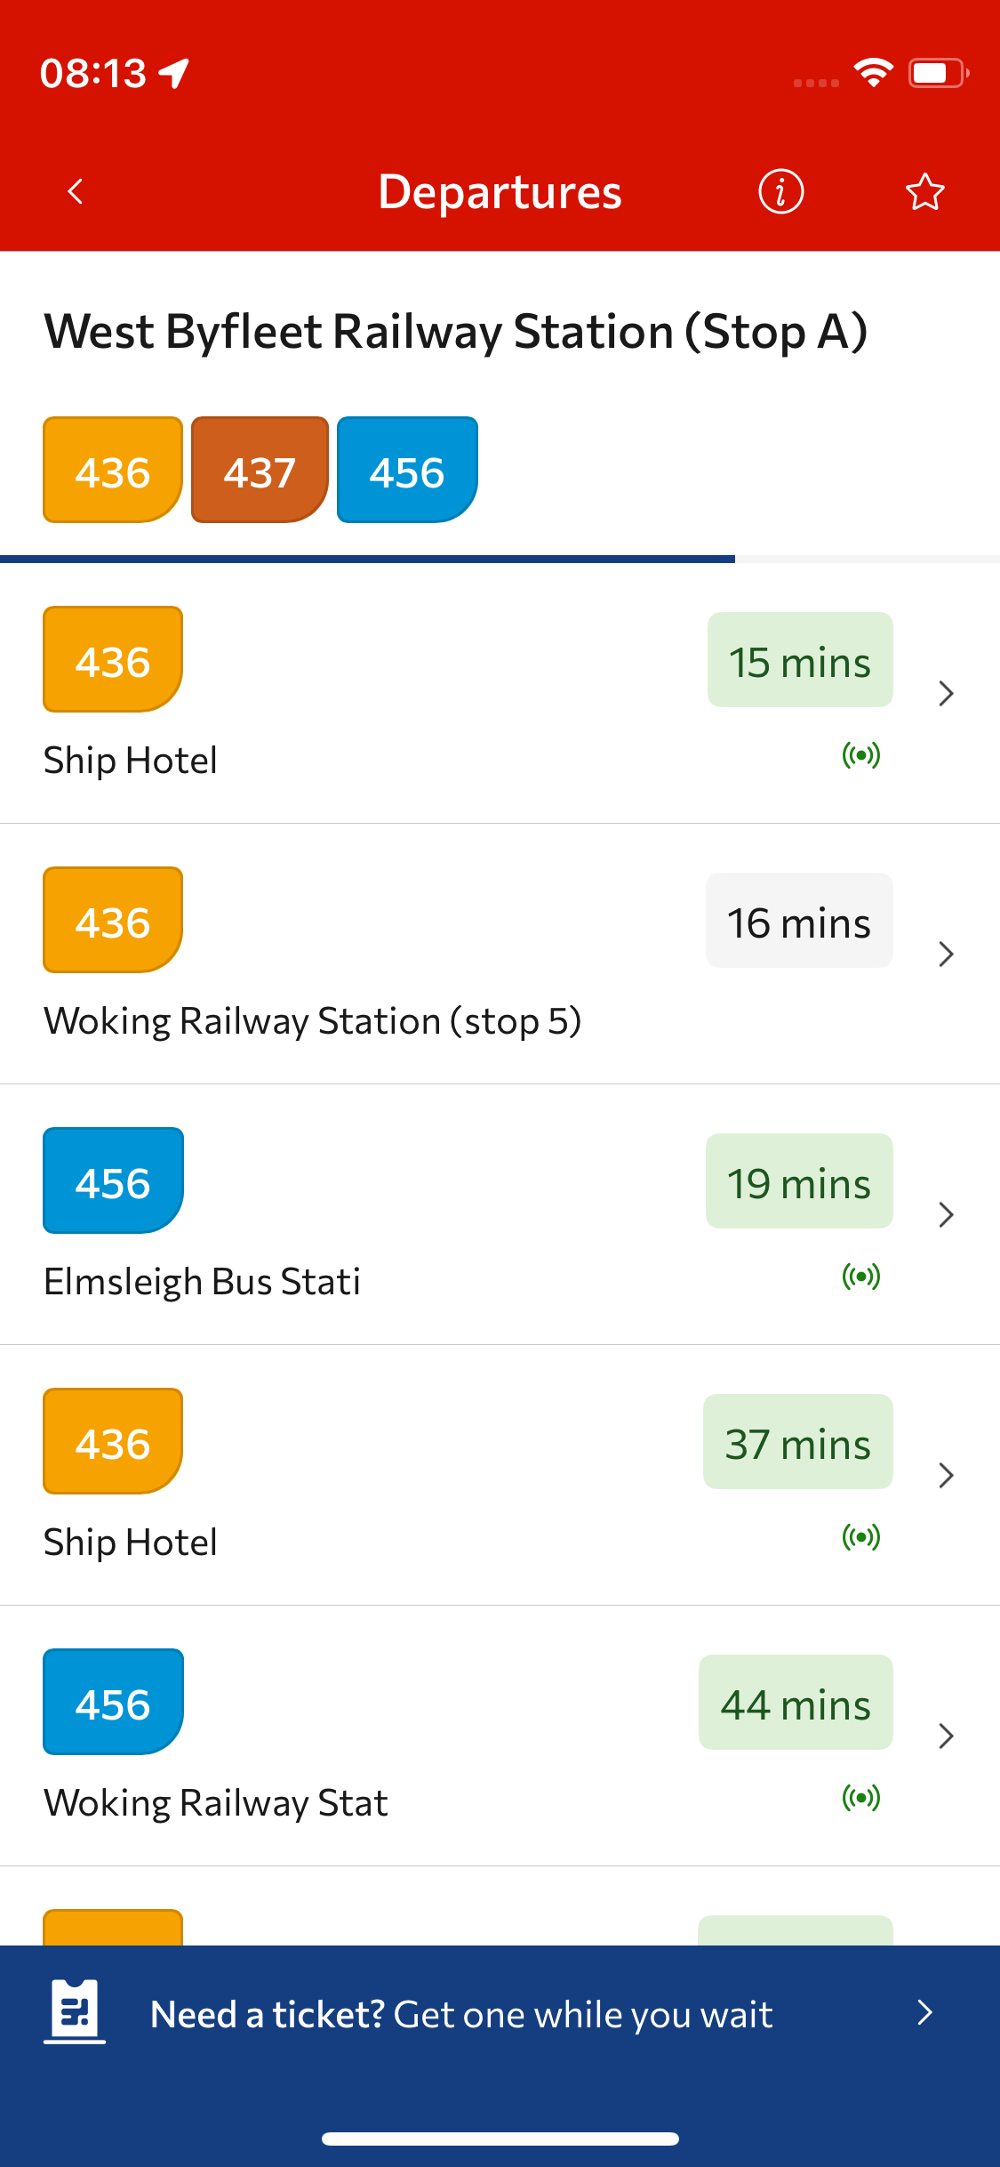1000x2167 pixels.
Task: Tap the West Byfleet Railway Station stop title
Action: point(456,332)
